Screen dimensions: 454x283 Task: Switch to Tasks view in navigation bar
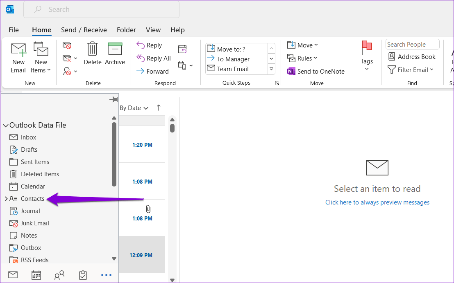click(x=83, y=275)
